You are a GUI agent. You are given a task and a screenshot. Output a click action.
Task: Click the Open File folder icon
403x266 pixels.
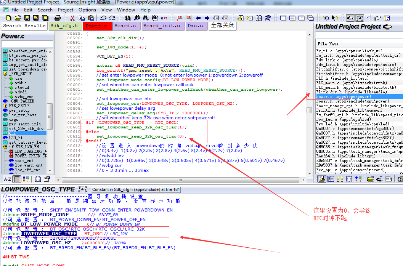click(18, 18)
